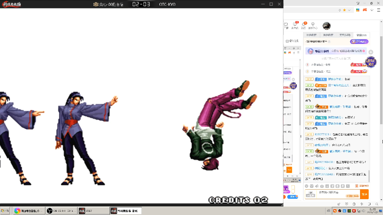383x215 pixels.
Task: Click the fourth gray square icon after the basket
Action: click(x=343, y=186)
